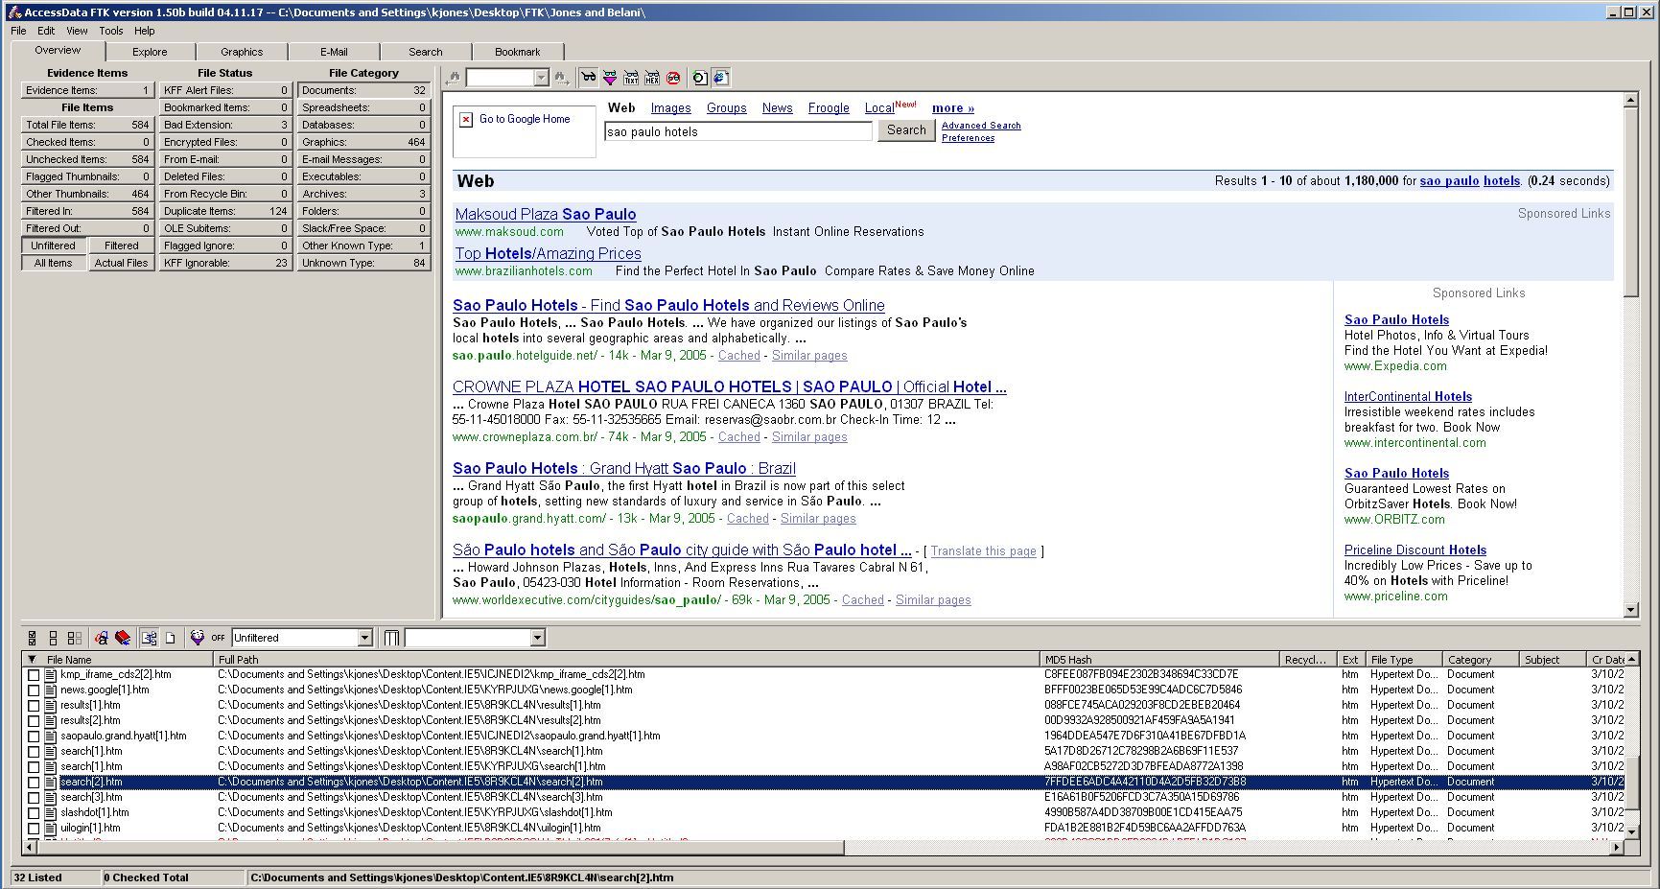Select the search[1].htm row in KYRPJUXG
Screen dimensions: 1660x889
825,767
